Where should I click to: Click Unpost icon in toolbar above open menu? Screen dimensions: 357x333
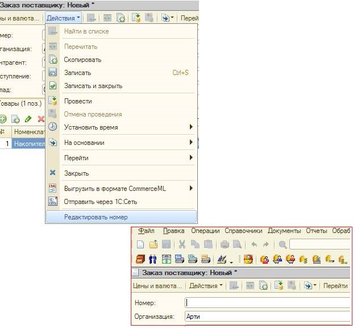coord(149,18)
